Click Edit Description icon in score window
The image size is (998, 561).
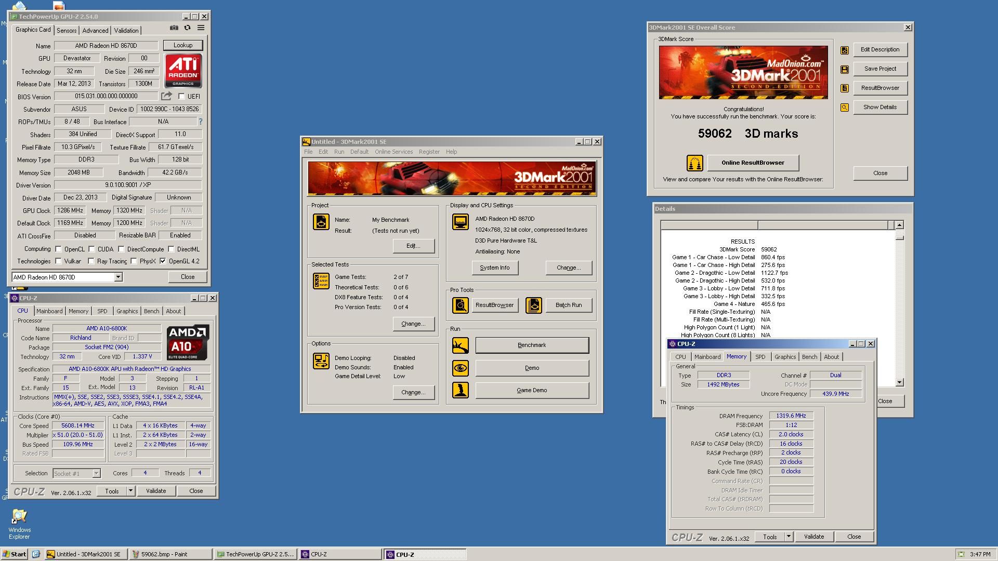pyautogui.click(x=845, y=50)
